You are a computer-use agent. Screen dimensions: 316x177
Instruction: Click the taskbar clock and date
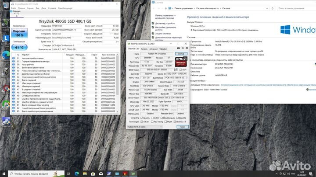[x=302, y=174]
